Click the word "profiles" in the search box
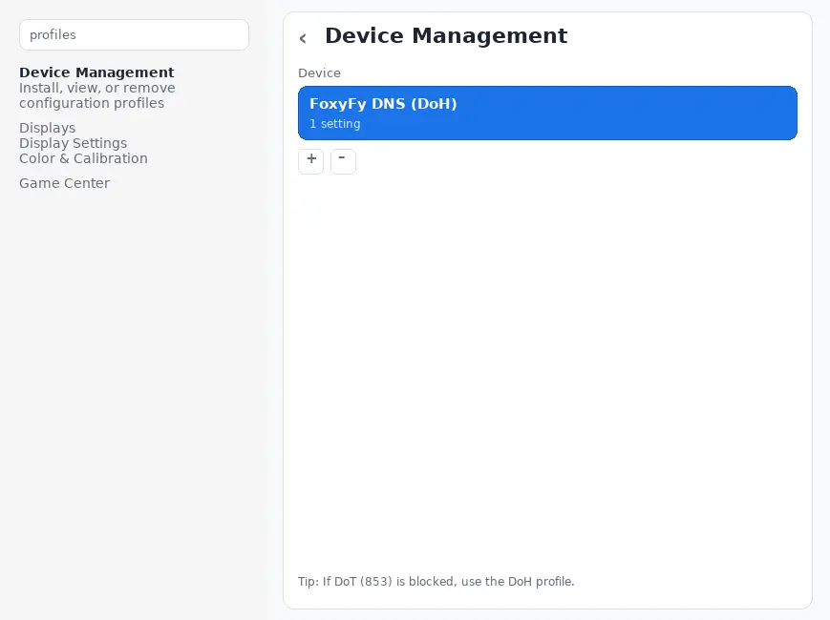The height and width of the screenshot is (620, 830). click(53, 35)
